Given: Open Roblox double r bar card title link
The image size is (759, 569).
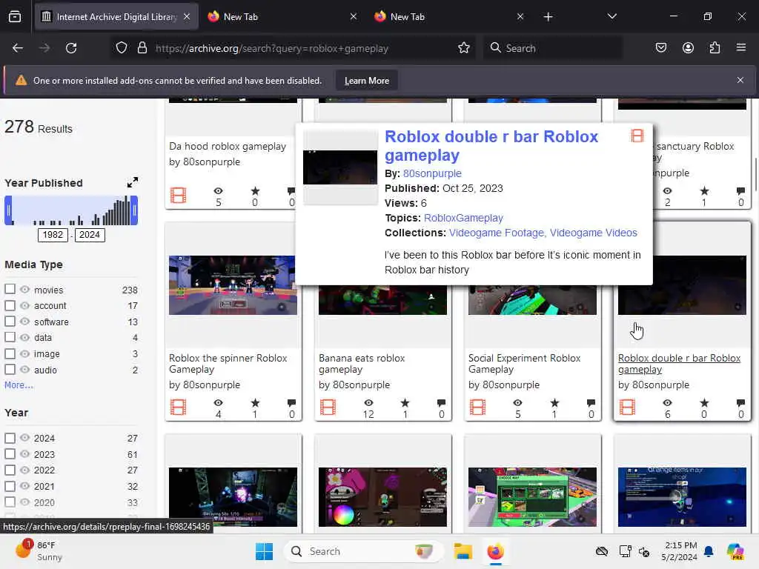Looking at the screenshot, I should click(679, 363).
